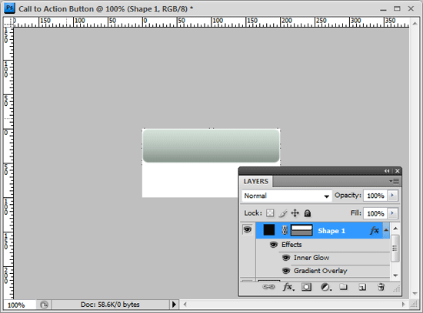This screenshot has height=313, width=423.
Task: Maximize the document window
Action: [x=397, y=8]
